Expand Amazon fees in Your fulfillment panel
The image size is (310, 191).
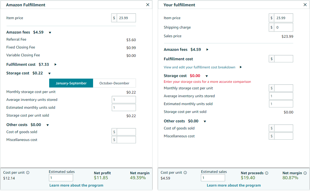point(207,50)
